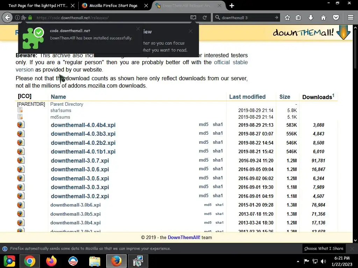Open md5 link for downthemall-3.0b6.xpi

[208, 204]
